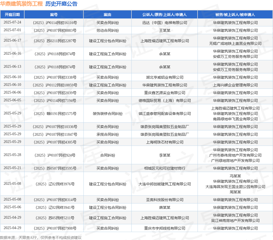Click defendant 无锡广成地铁上盖置业有限公司
The image size is (273, 240).
235,43
